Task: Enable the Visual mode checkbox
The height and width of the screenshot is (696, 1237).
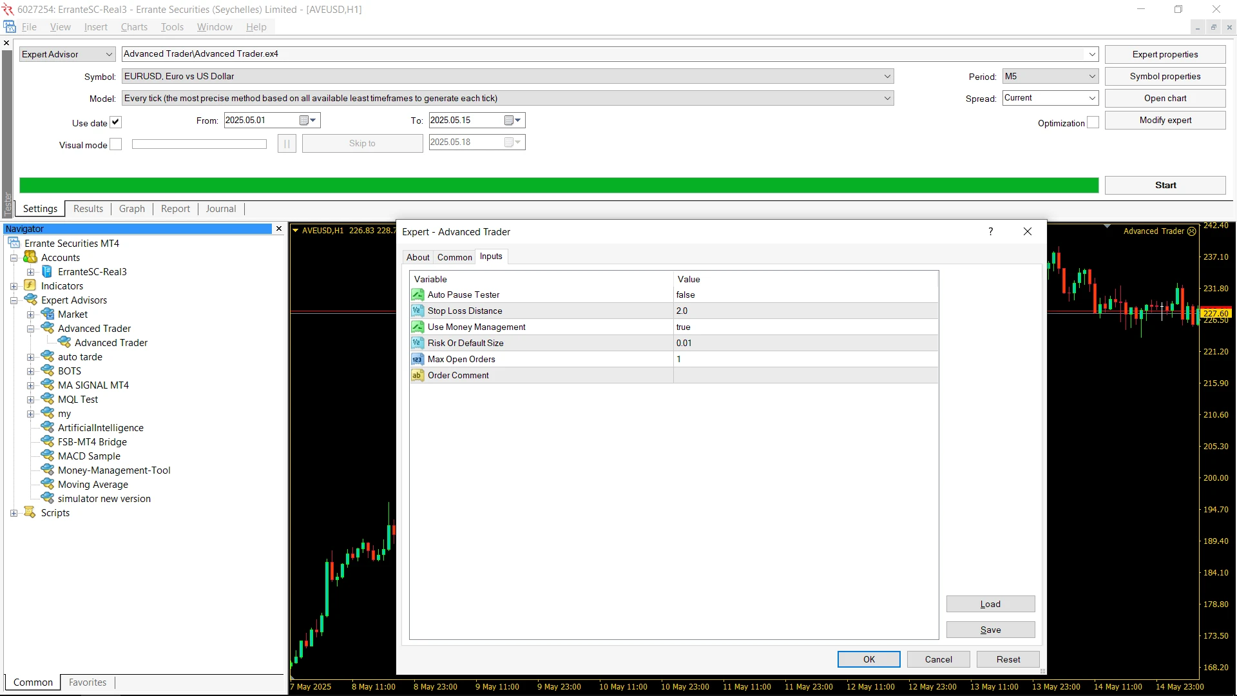Action: click(x=115, y=144)
